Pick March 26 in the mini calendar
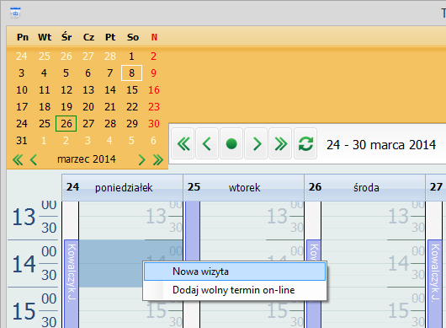Image resolution: width=446 pixels, height=328 pixels. pyautogui.click(x=66, y=123)
